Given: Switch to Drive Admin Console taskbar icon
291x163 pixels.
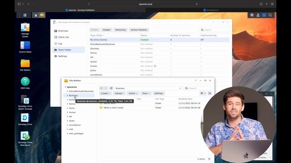Looking at the screenshot, I should [35, 15].
